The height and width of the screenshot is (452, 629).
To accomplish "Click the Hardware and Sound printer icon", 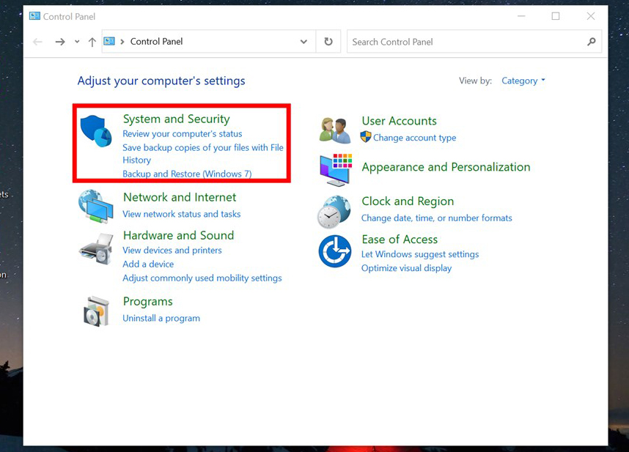I will coord(96,248).
